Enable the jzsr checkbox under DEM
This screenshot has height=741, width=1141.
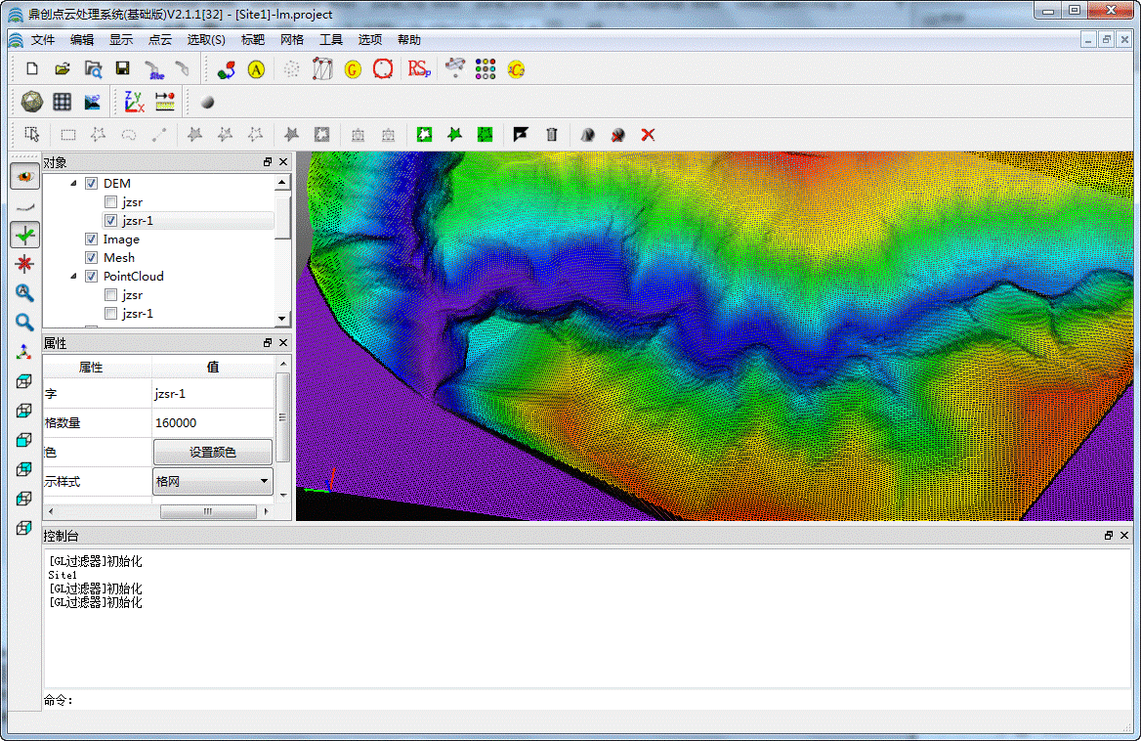pos(111,202)
